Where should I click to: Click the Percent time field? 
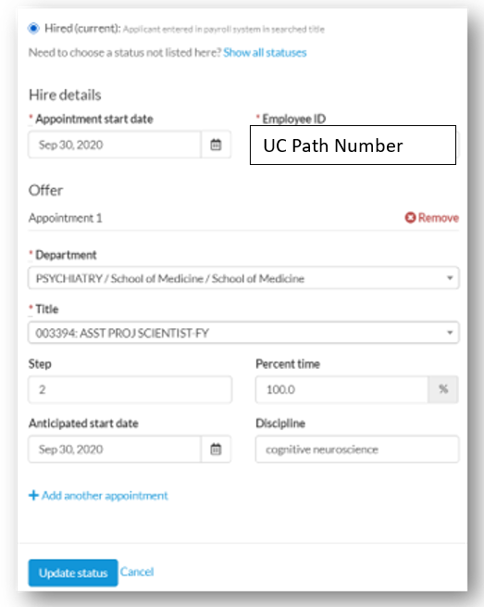tap(341, 389)
